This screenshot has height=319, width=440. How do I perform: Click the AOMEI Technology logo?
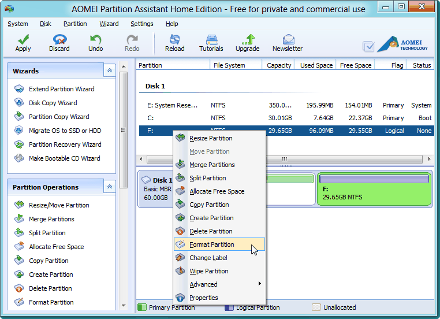[x=402, y=44]
